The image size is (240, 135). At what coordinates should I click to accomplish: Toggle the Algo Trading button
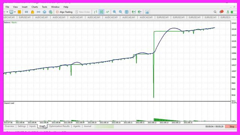[64, 12]
